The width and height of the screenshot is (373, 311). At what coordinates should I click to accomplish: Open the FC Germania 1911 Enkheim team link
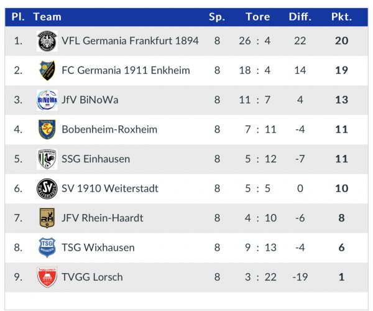coord(126,70)
